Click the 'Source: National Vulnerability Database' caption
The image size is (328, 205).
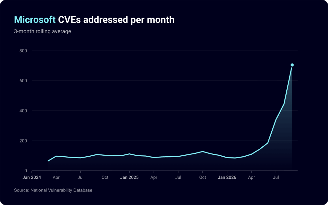coord(53,190)
